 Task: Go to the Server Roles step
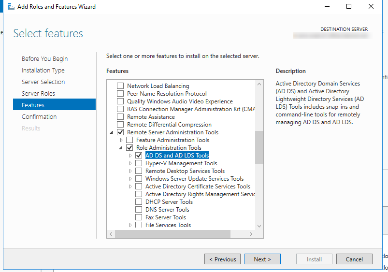(38, 94)
